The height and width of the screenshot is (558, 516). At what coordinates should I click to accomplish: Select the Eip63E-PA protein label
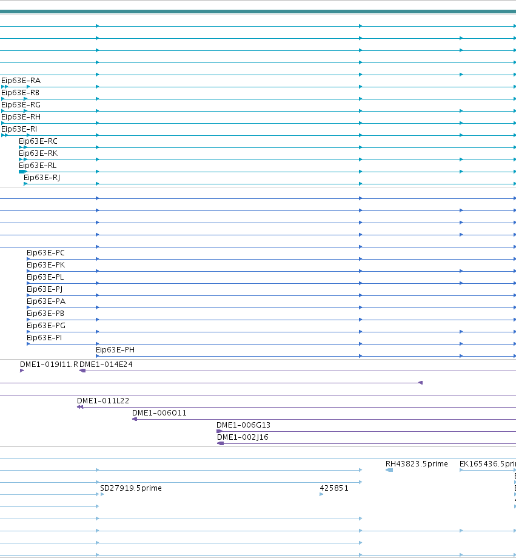(46, 301)
